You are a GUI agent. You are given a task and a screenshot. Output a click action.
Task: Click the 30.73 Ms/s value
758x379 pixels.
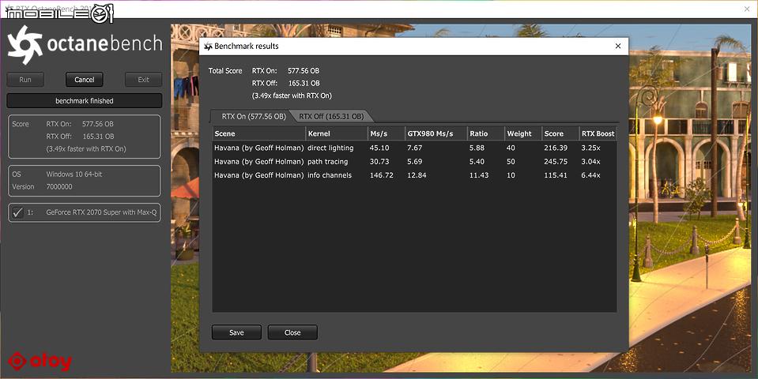[x=379, y=161]
